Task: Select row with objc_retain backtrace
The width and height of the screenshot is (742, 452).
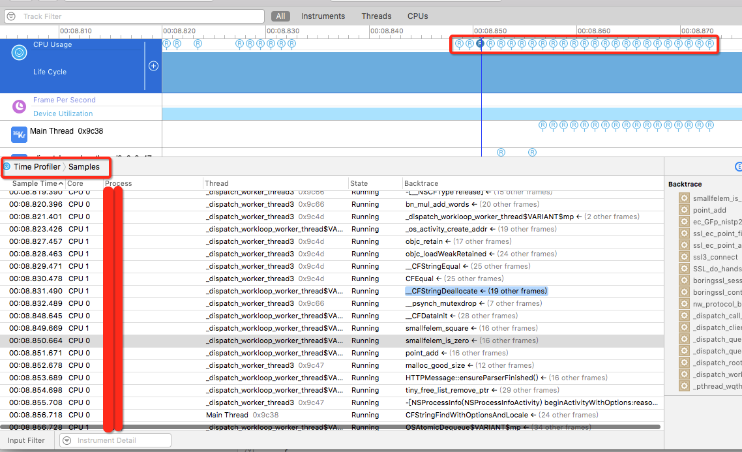Action: point(331,241)
